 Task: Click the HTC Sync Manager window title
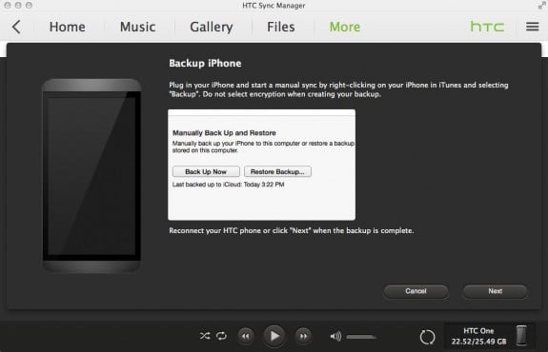tap(274, 6)
